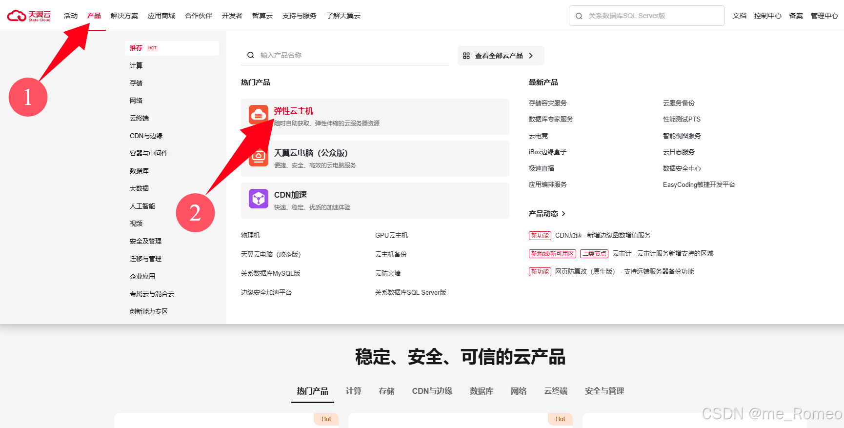The height and width of the screenshot is (428, 844).
Task: Select 企业应用 sidebar category
Action: tap(142, 276)
